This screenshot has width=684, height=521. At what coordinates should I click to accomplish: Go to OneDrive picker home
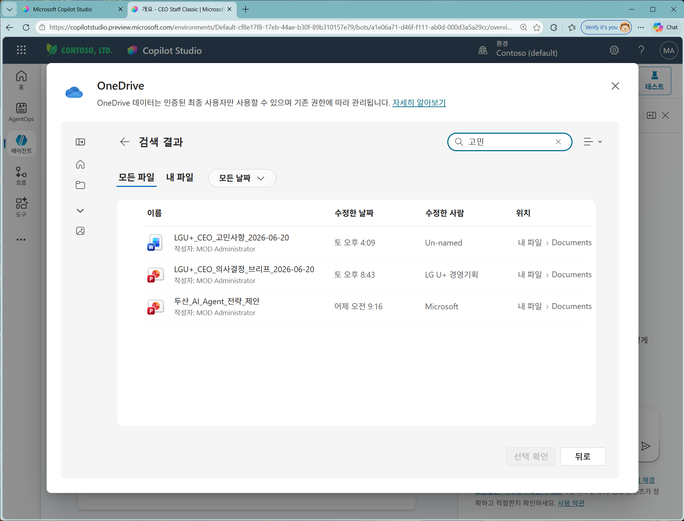[x=80, y=164]
